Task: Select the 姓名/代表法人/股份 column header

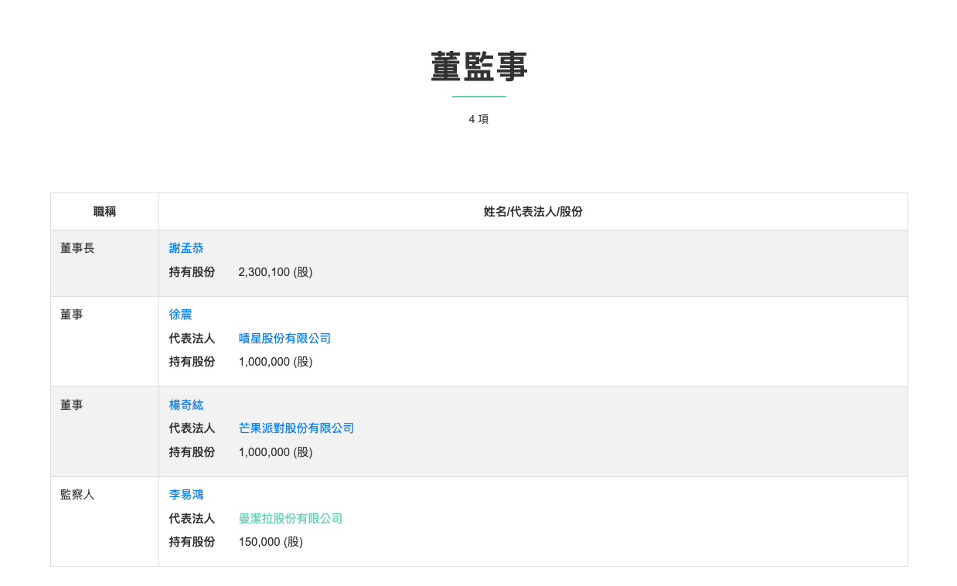Action: click(533, 212)
